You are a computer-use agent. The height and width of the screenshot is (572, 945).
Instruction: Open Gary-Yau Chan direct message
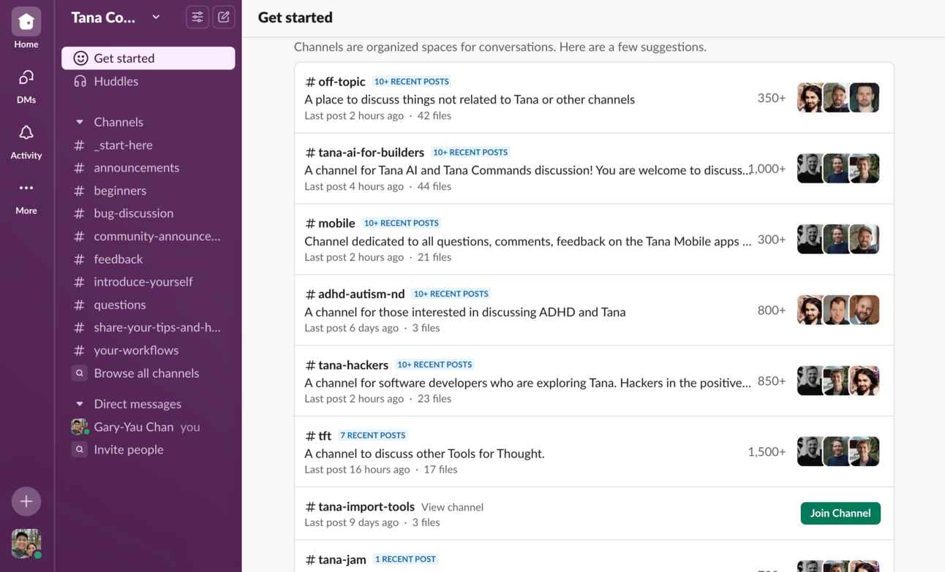(133, 427)
